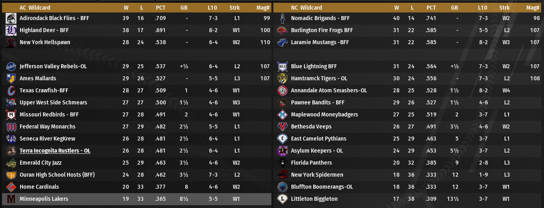
Task: Click the Highland Deer team logo
Action: (11, 30)
